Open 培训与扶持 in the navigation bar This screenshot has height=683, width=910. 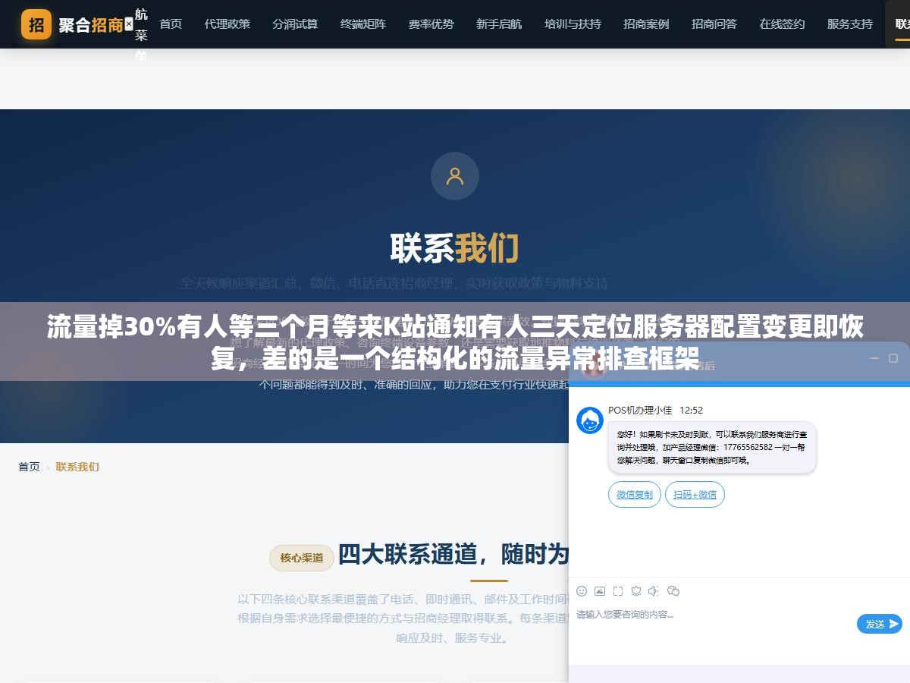click(x=573, y=24)
